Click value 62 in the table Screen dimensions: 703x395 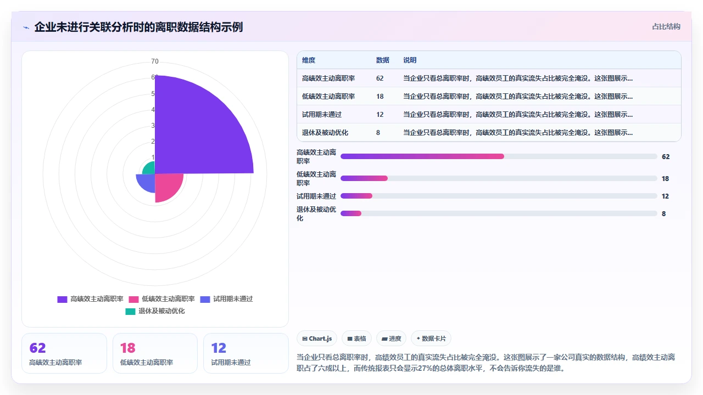point(380,78)
